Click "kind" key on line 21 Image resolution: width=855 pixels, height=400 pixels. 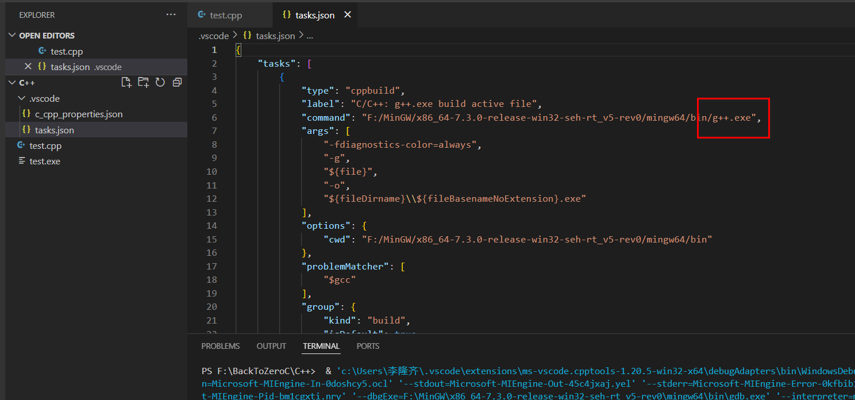coord(341,320)
